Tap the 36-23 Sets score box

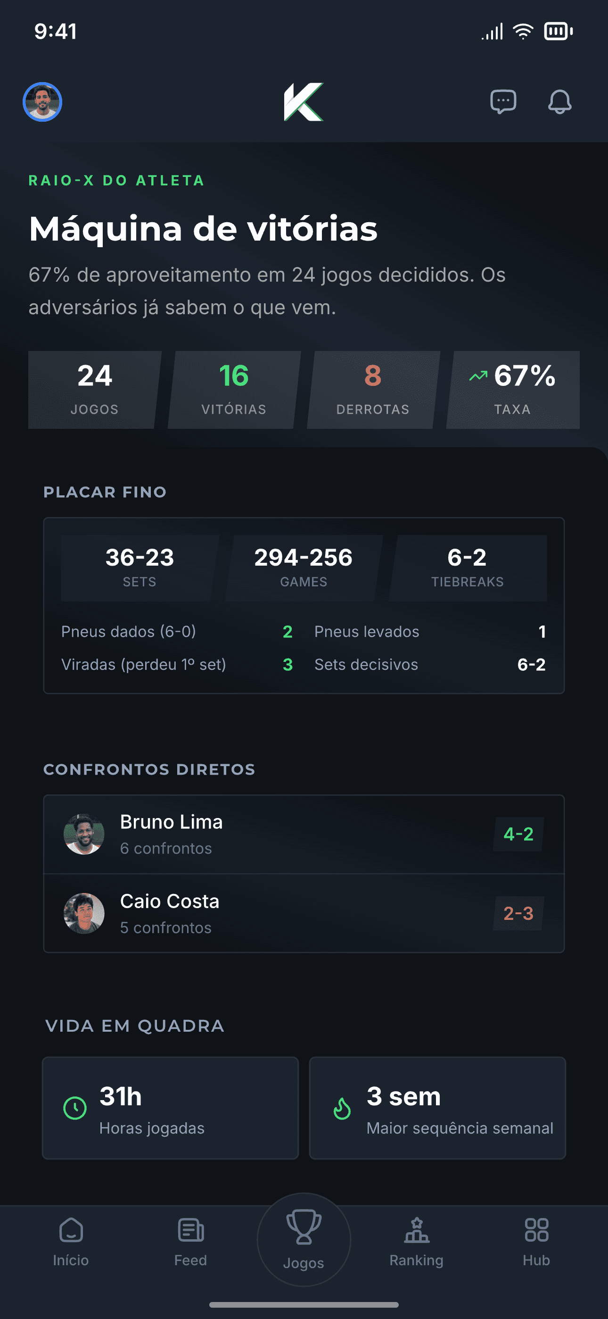pos(140,568)
